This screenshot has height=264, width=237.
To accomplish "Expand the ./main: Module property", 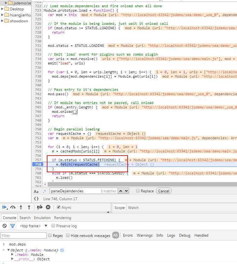I will coord(12,254).
